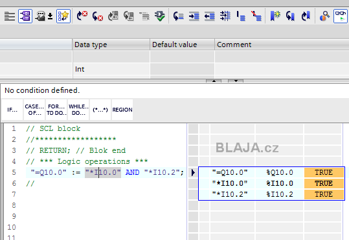Click the pie chart magnifier icon
Viewport: 349px width, 240px height.
324,16
